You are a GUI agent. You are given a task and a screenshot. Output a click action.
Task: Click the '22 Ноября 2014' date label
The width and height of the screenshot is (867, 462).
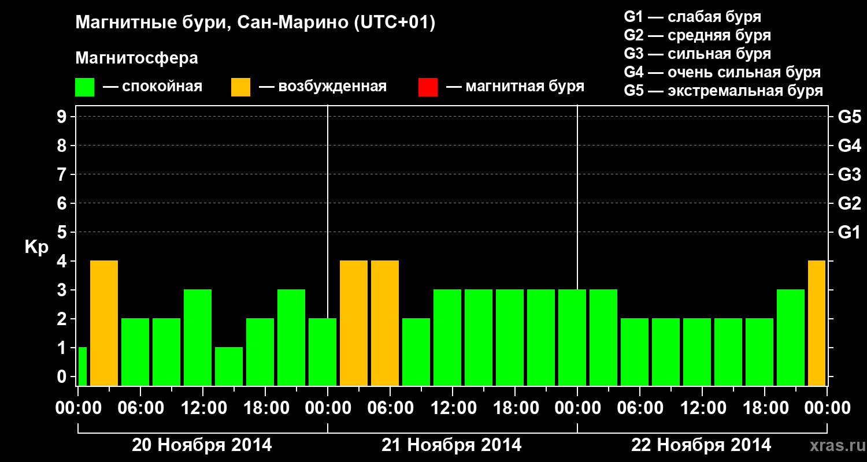[x=701, y=445]
